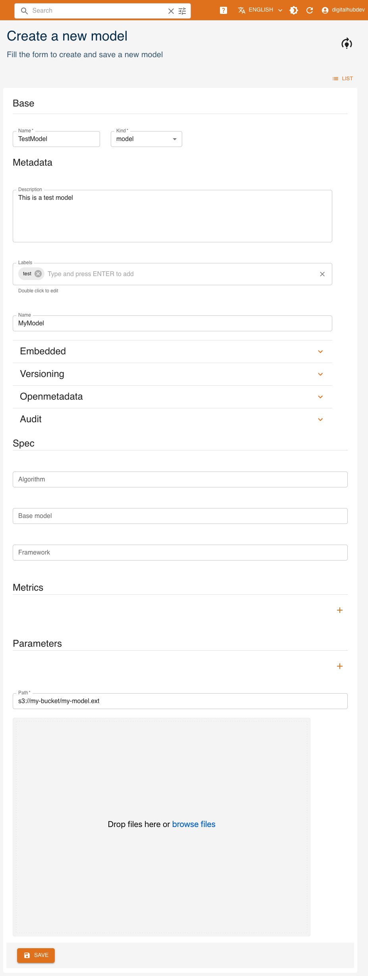Viewport: 368px width, 976px height.
Task: Click the model icon beside page title
Action: click(347, 43)
